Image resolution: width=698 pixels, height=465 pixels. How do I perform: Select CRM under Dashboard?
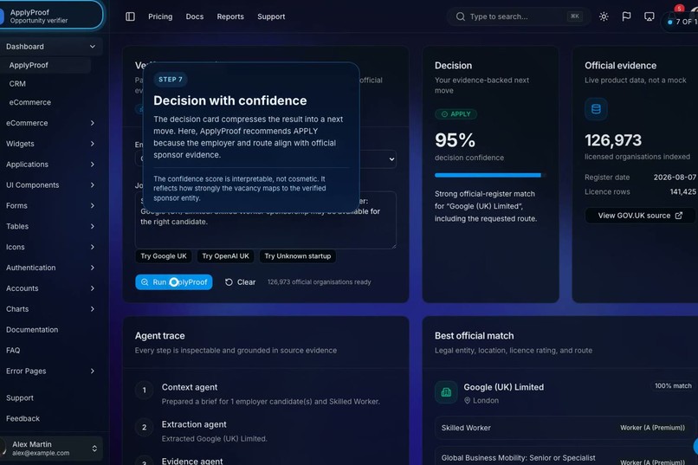45,84
